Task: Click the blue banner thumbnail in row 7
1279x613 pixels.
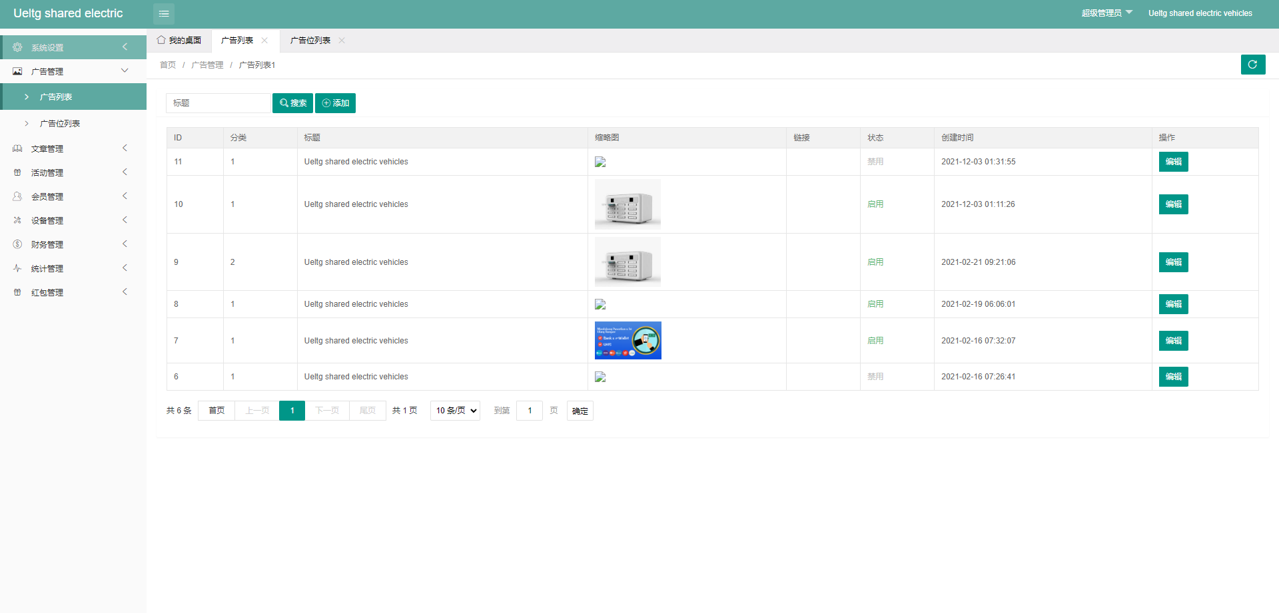Action: point(628,341)
